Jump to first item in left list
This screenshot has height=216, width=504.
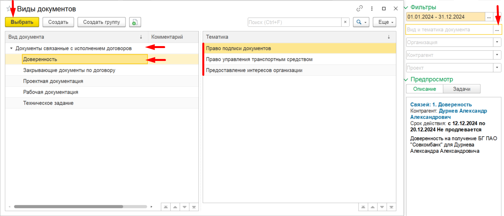[x=166, y=207]
